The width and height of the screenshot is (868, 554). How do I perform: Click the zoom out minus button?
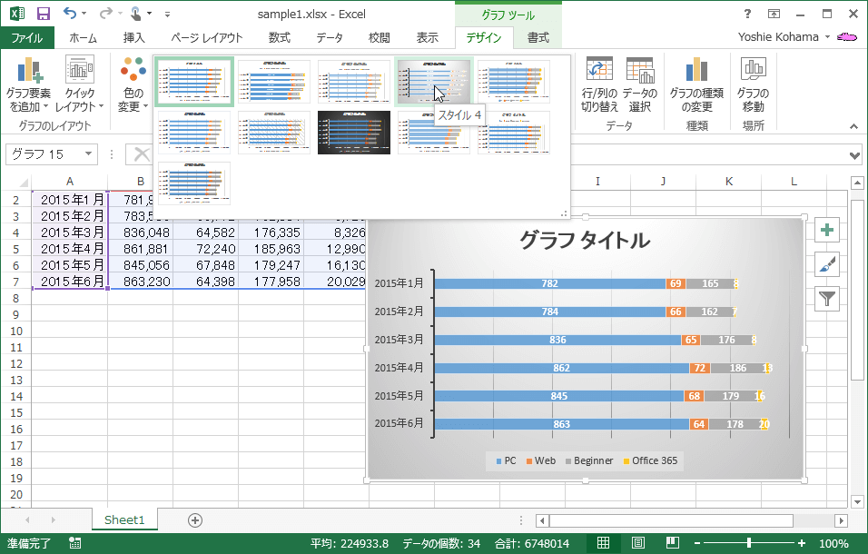tap(697, 543)
